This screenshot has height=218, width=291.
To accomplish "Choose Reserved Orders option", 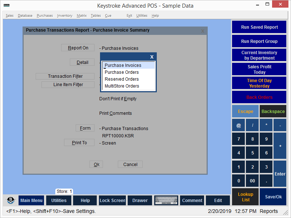I will (122, 79).
